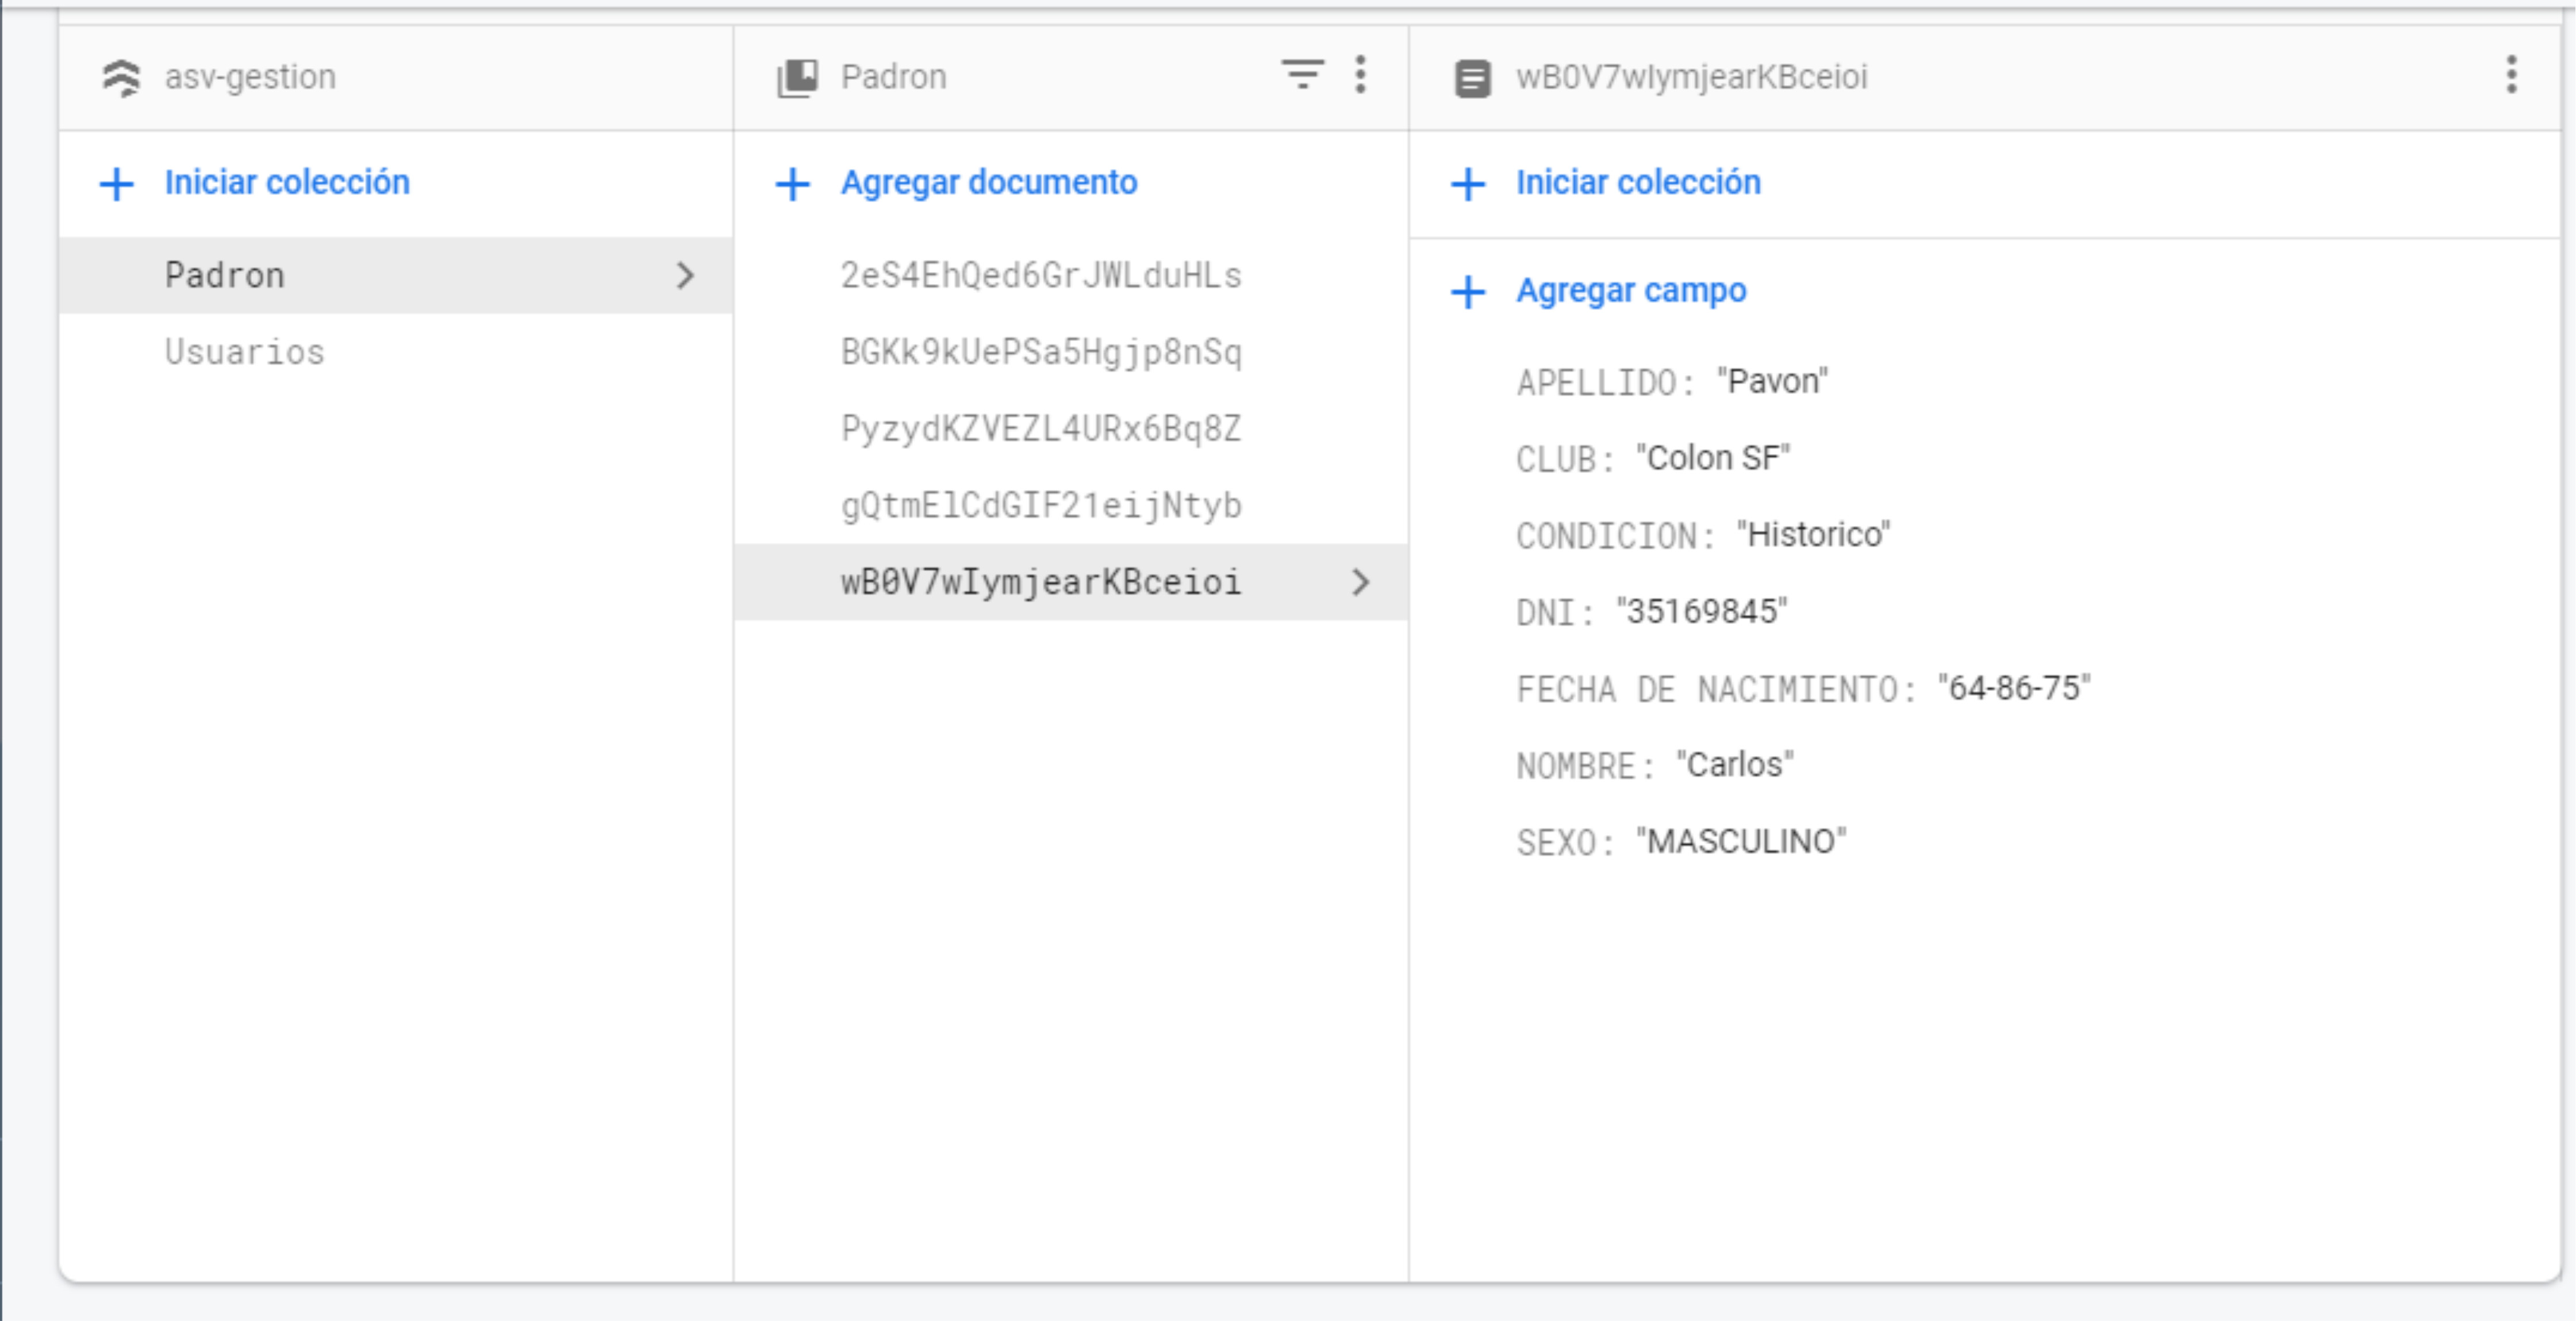The width and height of the screenshot is (2576, 1321).
Task: Click the FECHA DE NACIMIENTO field name
Action: [x=1716, y=690]
